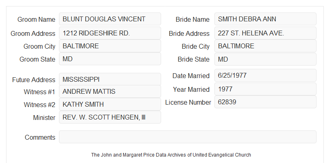Select the Bride State field
Screen dimensions: 325x163
(265, 59)
